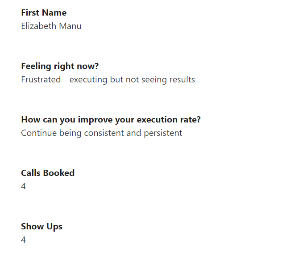This screenshot has width=303, height=253.
Task: Click the answer "Continue being consistent and persistent"
Action: pyautogui.click(x=101, y=133)
